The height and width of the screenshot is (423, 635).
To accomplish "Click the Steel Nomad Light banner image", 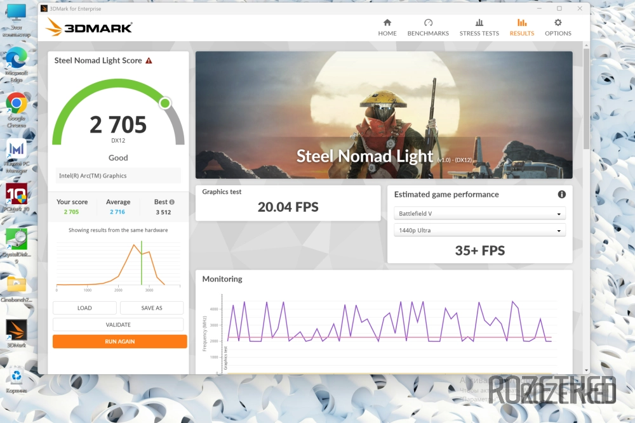I will [x=384, y=114].
